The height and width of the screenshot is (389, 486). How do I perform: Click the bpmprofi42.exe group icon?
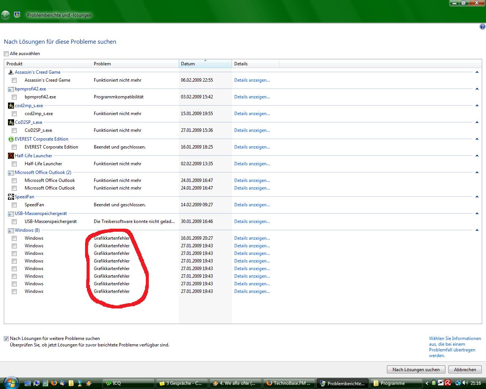[x=11, y=89]
